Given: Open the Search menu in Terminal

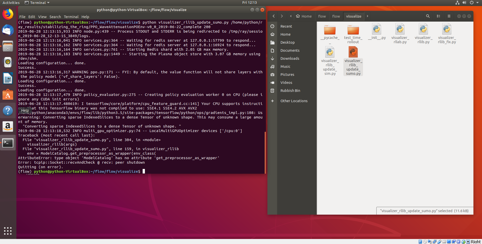Looking at the screenshot, I should tap(55, 17).
